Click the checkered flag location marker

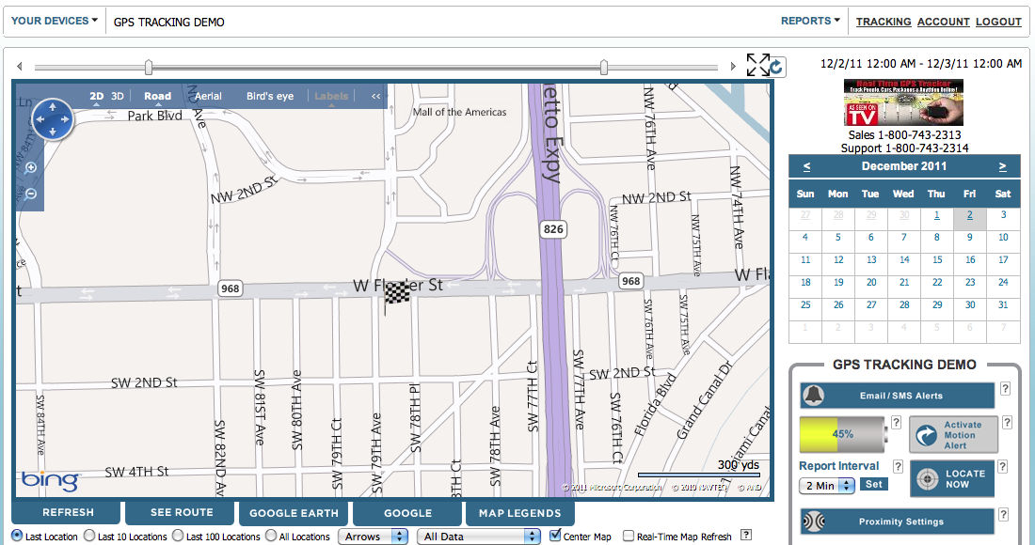[x=397, y=293]
